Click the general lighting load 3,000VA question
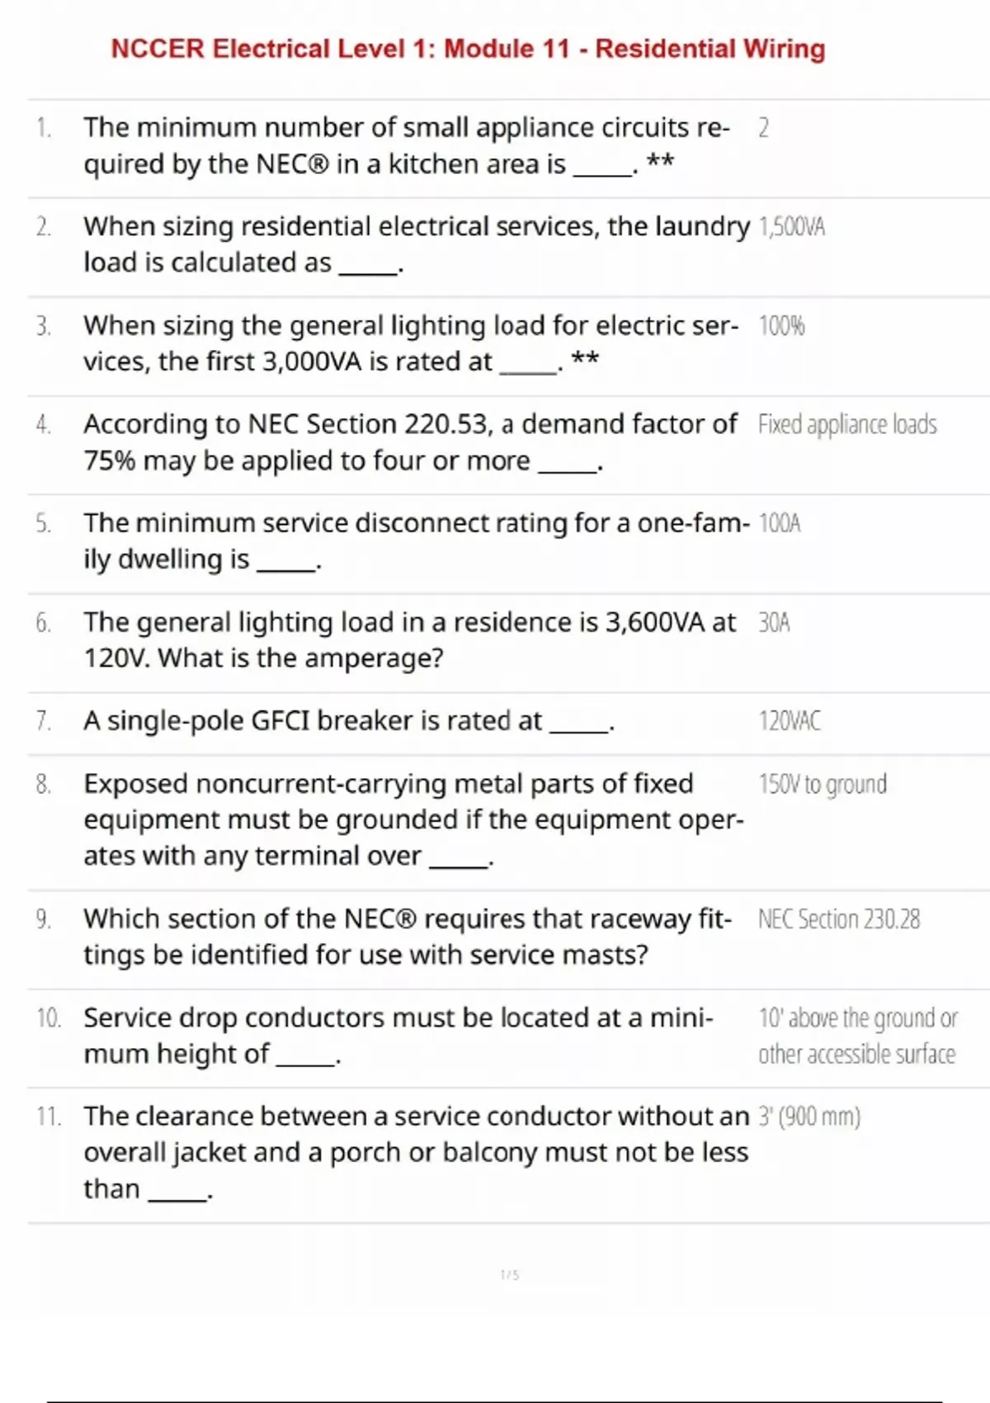Image resolution: width=990 pixels, height=1403 pixels. click(410, 343)
